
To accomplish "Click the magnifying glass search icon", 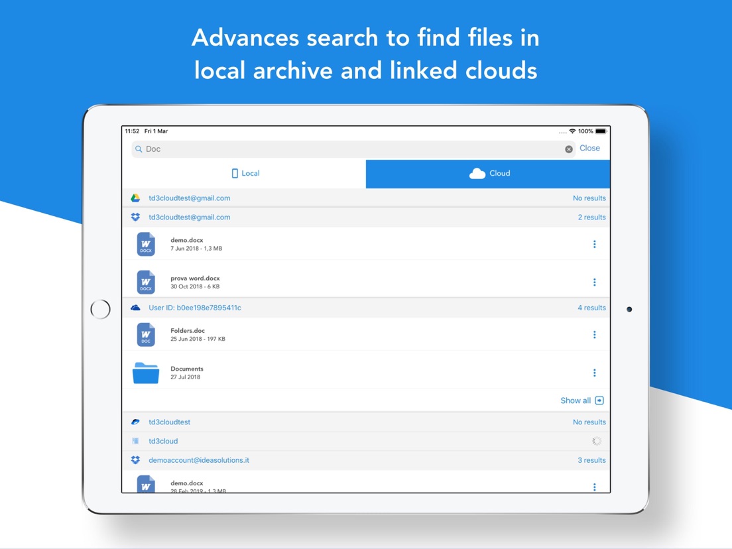I will click(x=139, y=149).
